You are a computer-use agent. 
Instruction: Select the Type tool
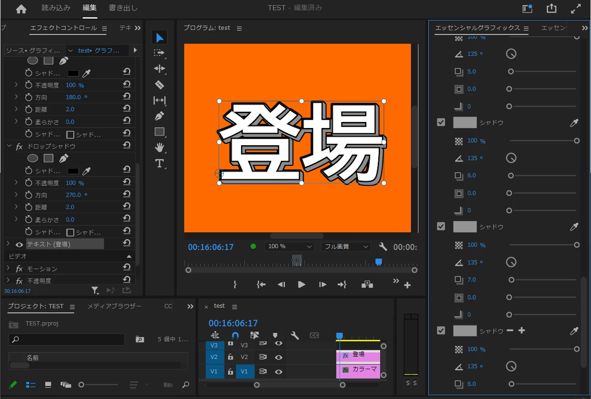160,163
